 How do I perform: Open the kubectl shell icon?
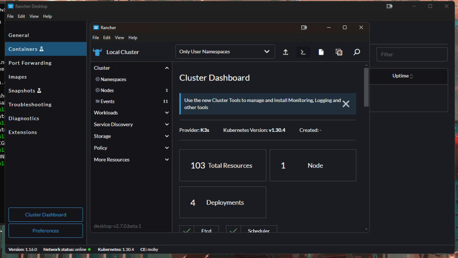pyautogui.click(x=303, y=52)
